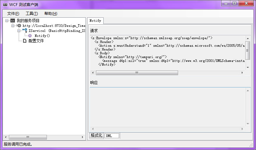Collapse the 我的服务项目 root node
The width and height of the screenshot is (256, 150).
7,21
